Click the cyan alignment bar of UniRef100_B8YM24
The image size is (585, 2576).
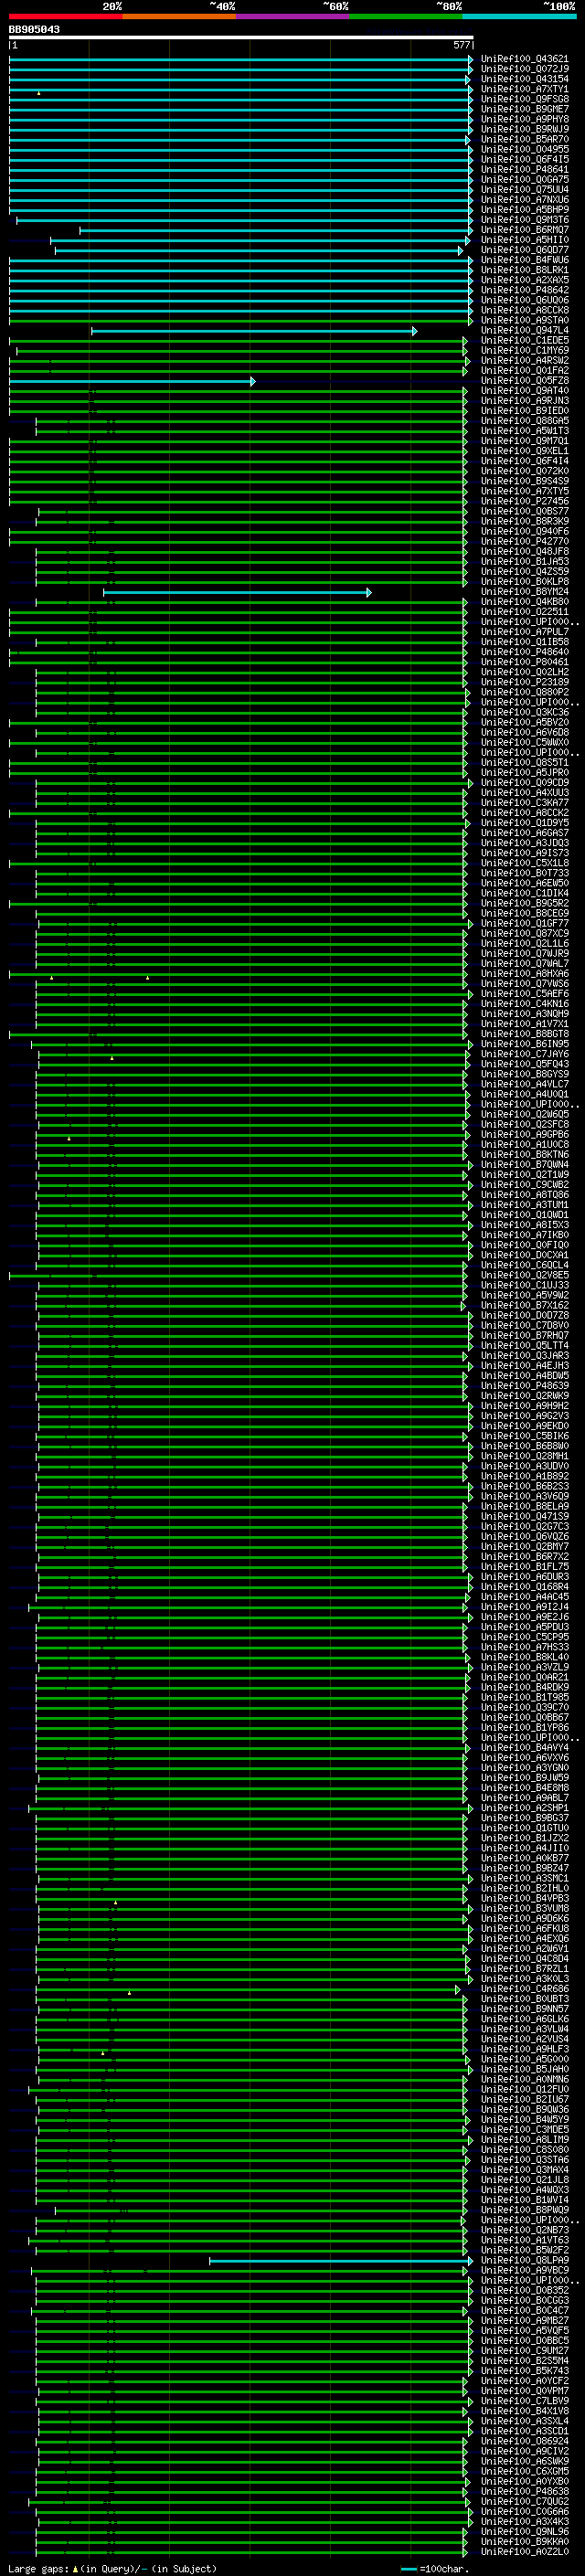[x=237, y=592]
